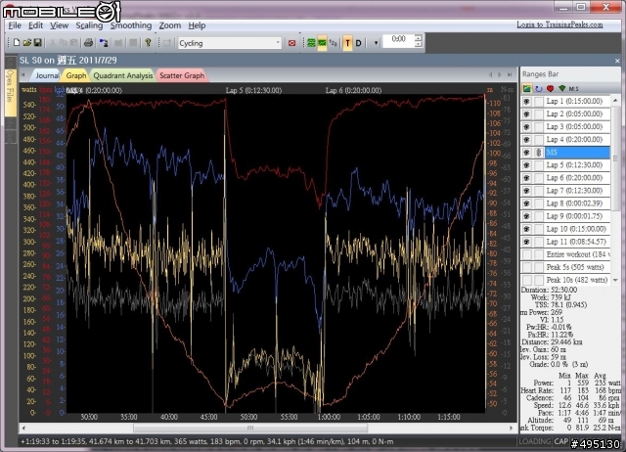Click the last-tab arrow at right of the tab strip

(x=510, y=74)
